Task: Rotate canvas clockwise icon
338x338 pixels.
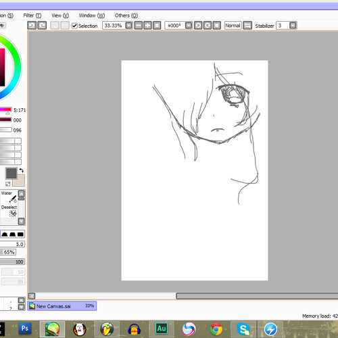Action: (208, 26)
